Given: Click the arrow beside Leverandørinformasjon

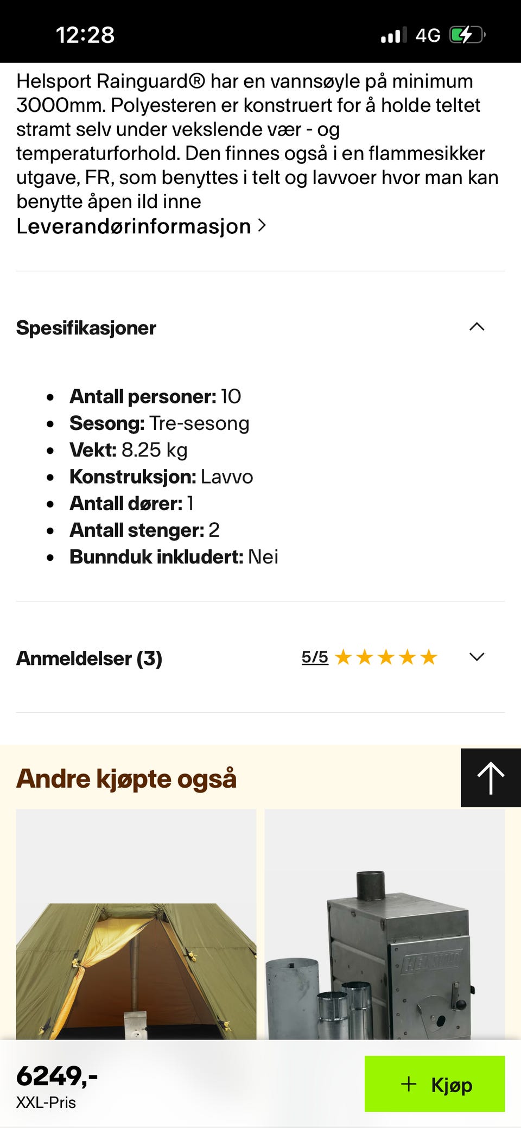Looking at the screenshot, I should [x=262, y=226].
